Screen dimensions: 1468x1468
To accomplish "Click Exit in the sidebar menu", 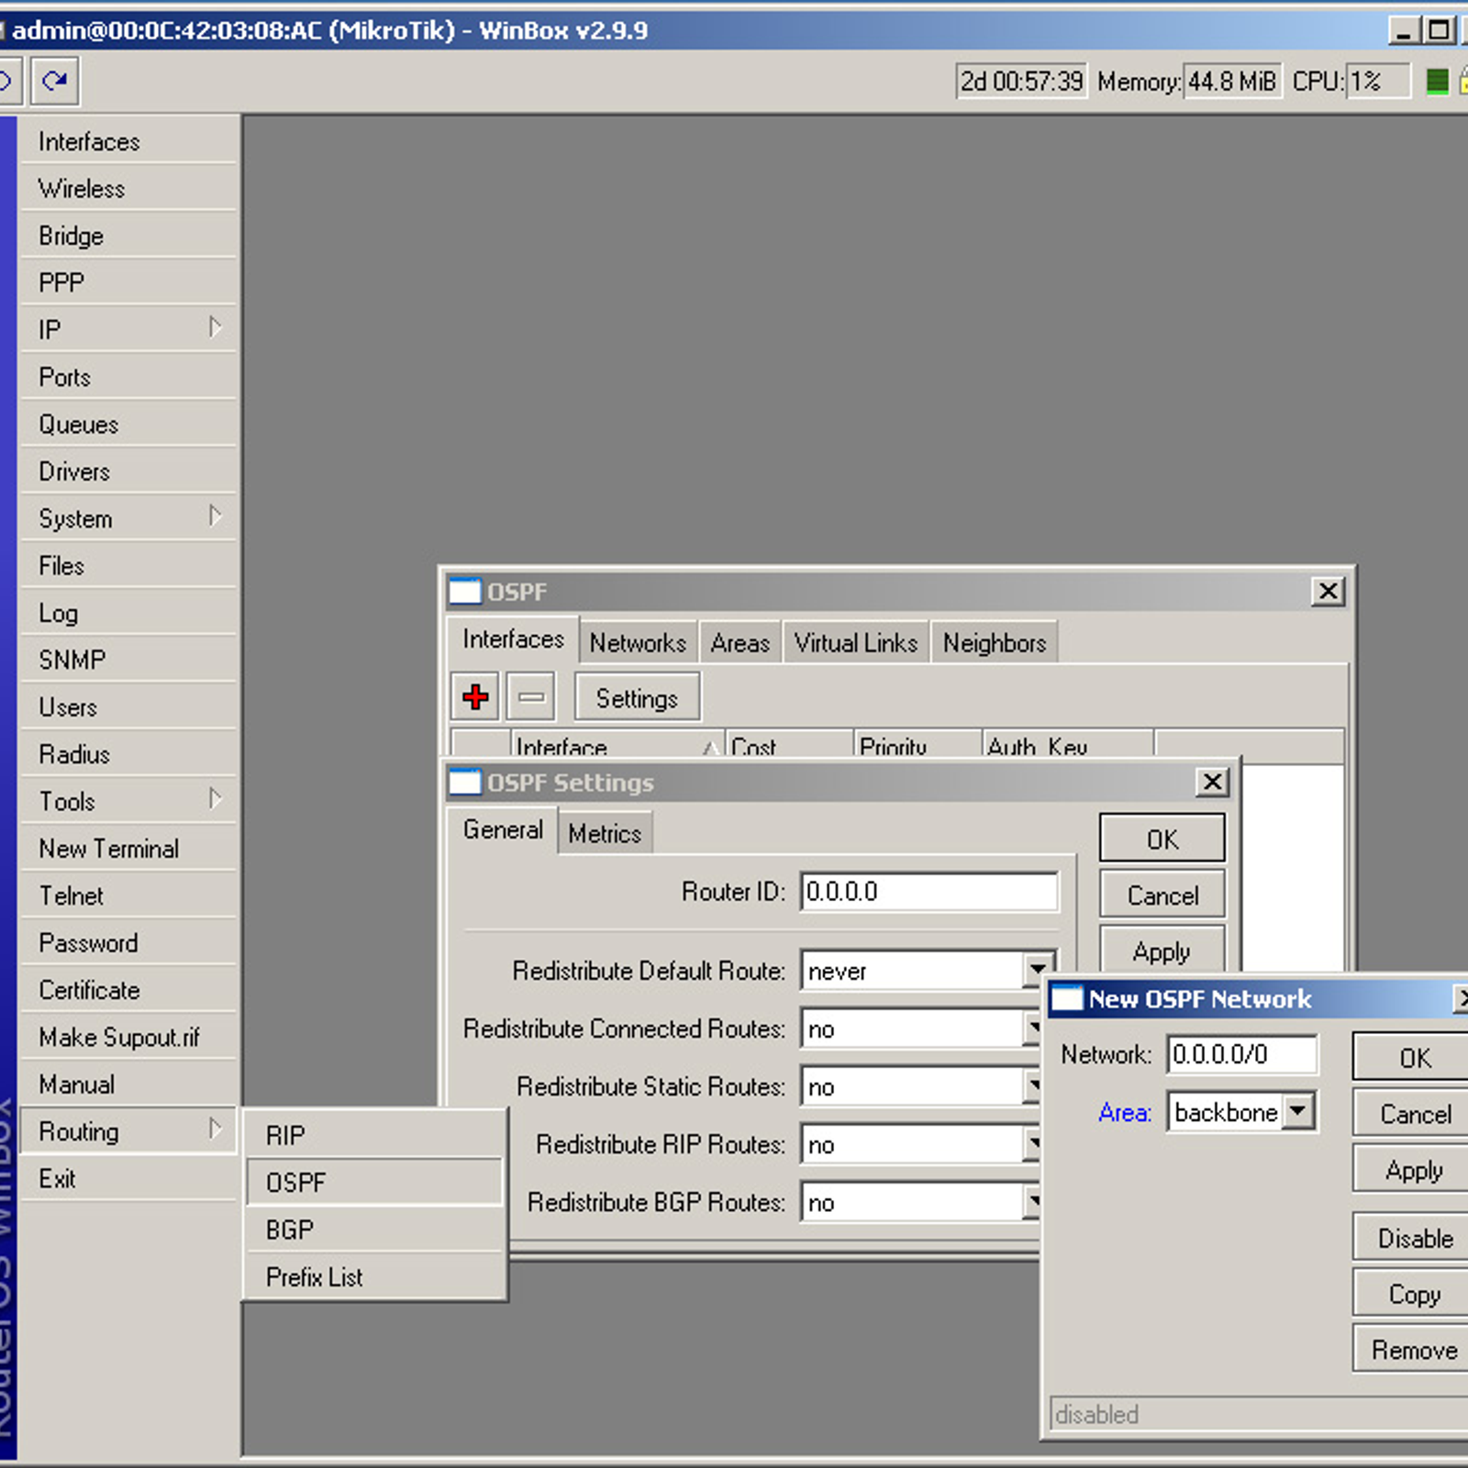I will coord(128,1178).
